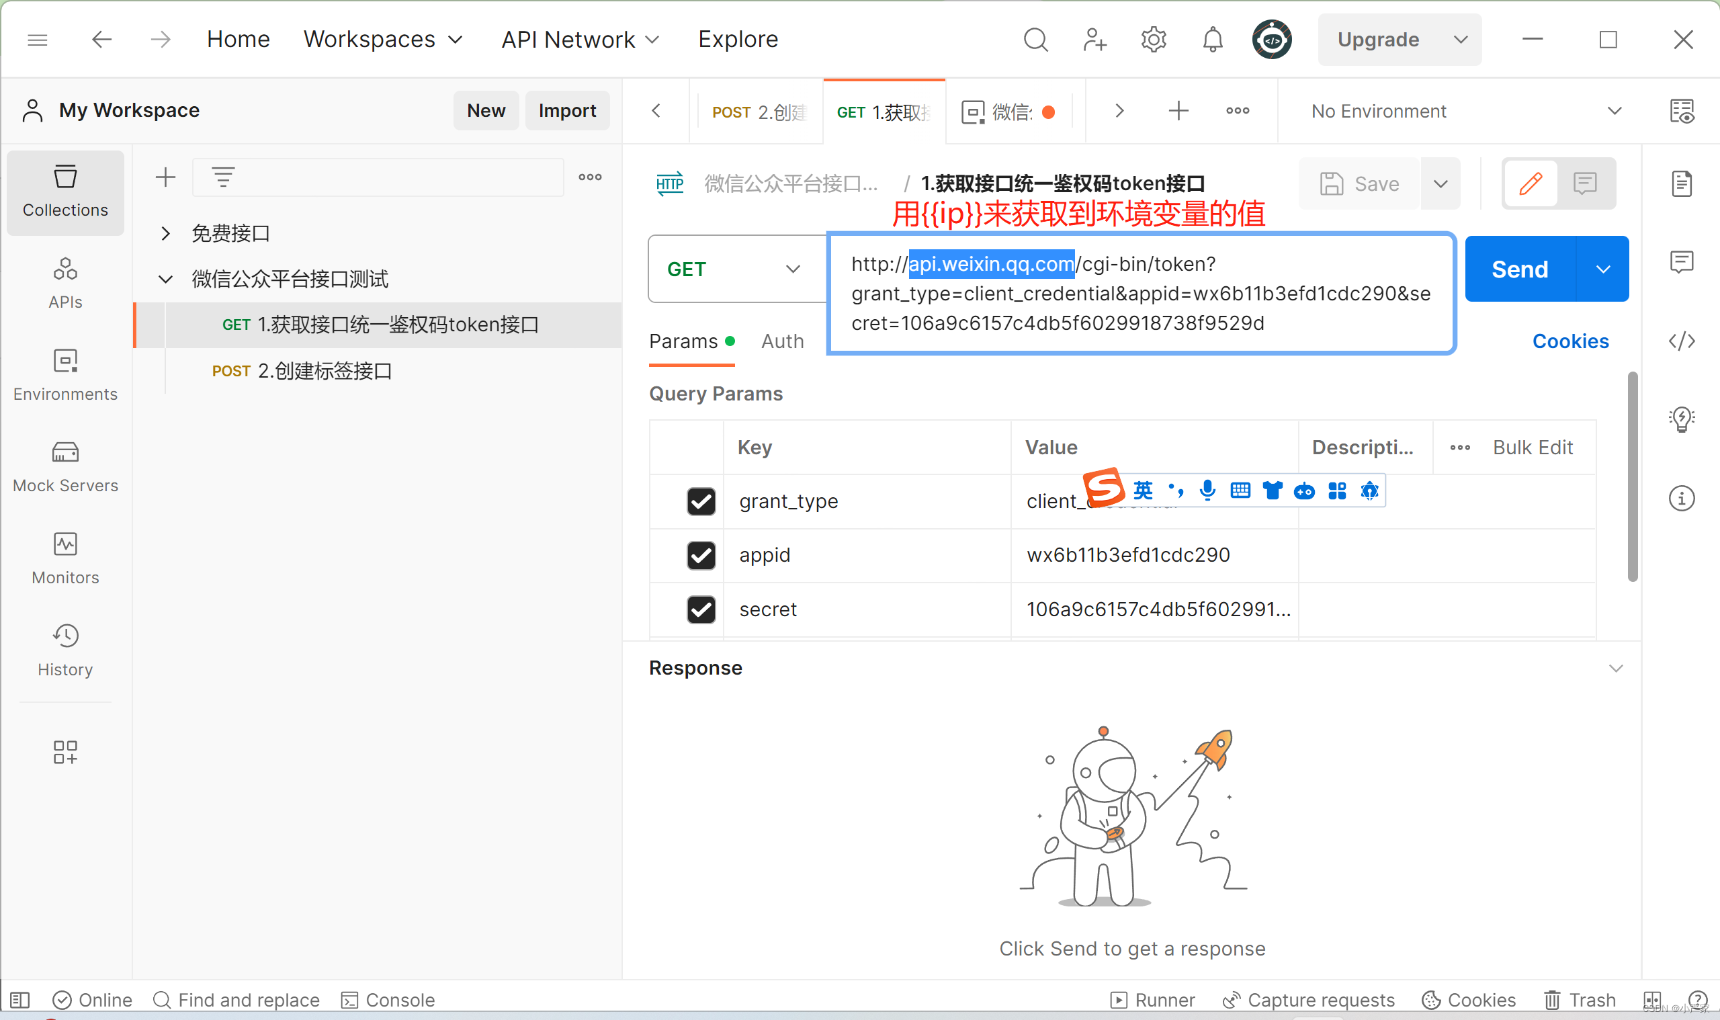Click the Search icon in toolbar
This screenshot has height=1020, width=1720.
pyautogui.click(x=1037, y=38)
